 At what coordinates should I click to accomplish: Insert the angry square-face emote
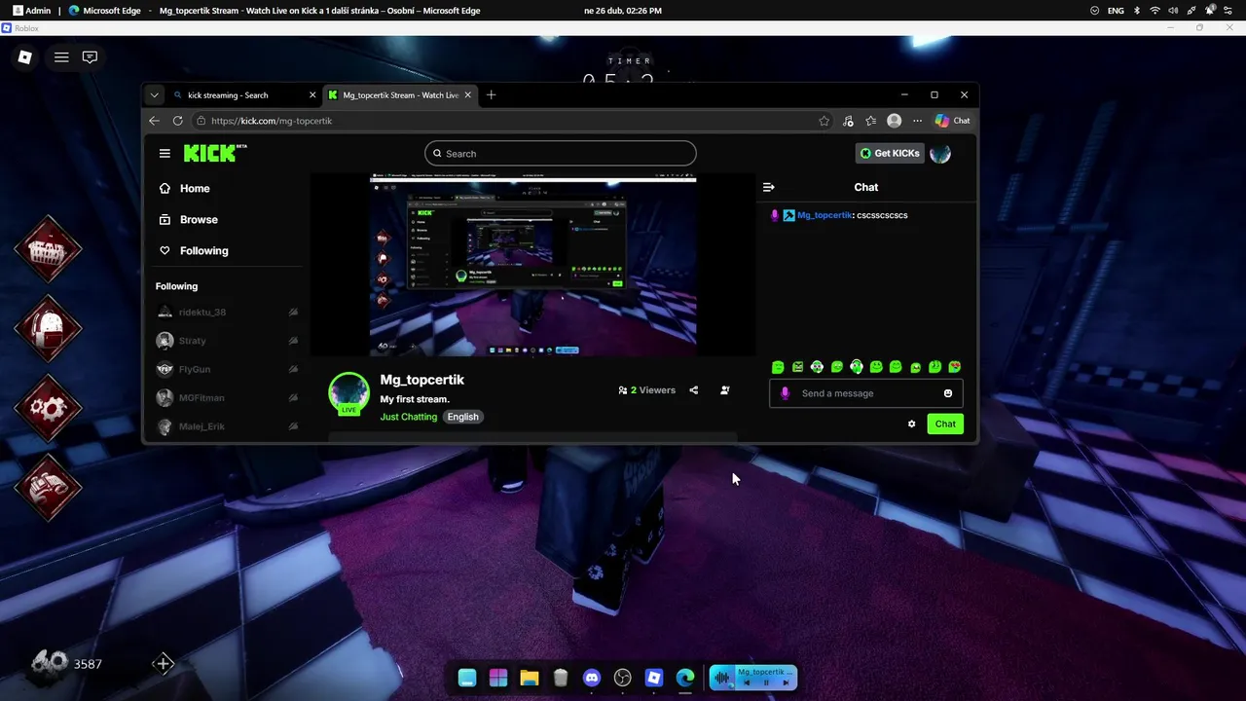pyautogui.click(x=797, y=367)
